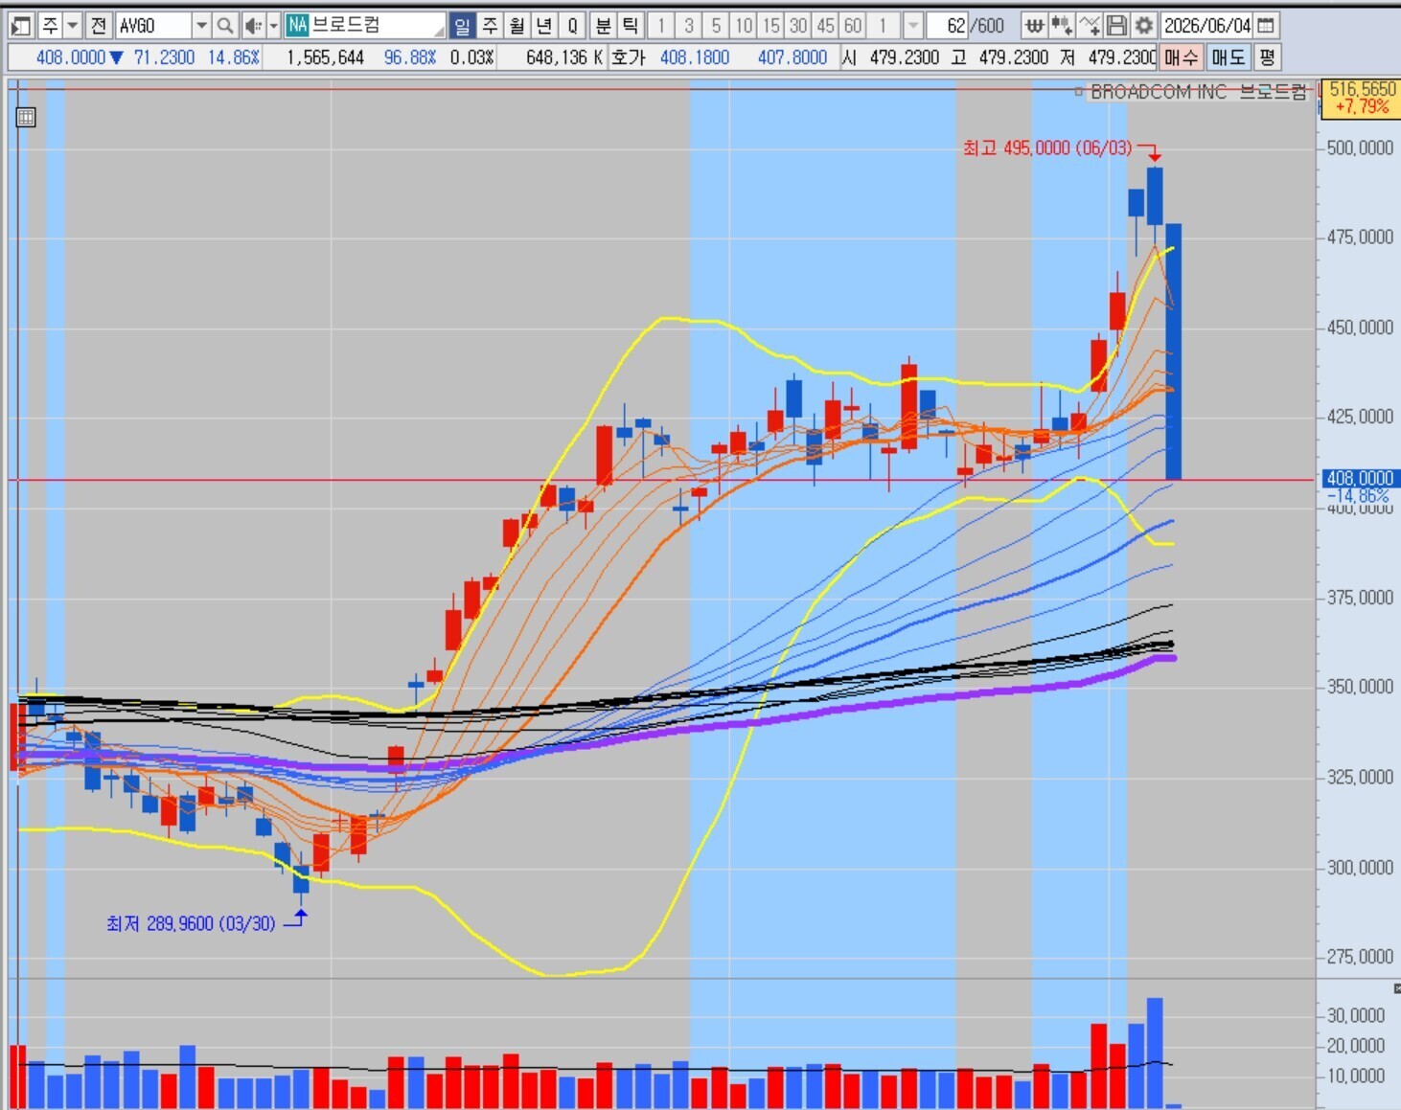This screenshot has width=1401, height=1110.
Task: Open the AVGO ticker dropdown arrow
Action: [x=201, y=26]
